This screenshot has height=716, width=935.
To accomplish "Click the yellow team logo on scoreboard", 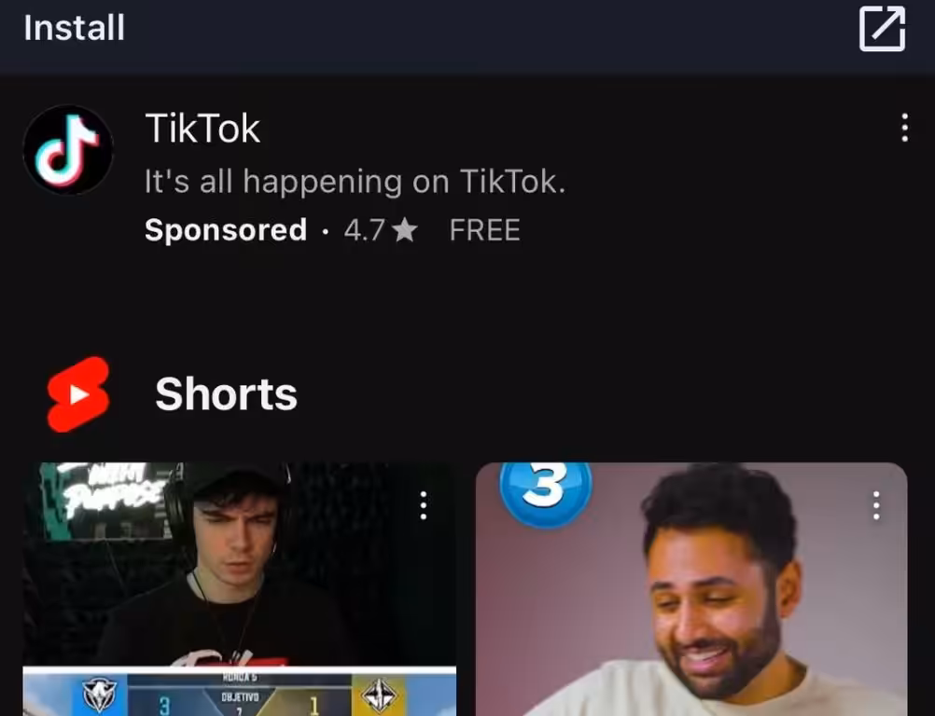I will [379, 695].
